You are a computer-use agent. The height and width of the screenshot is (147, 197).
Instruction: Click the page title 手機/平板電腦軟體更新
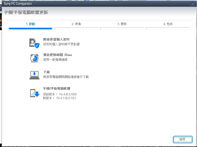(x=26, y=12)
